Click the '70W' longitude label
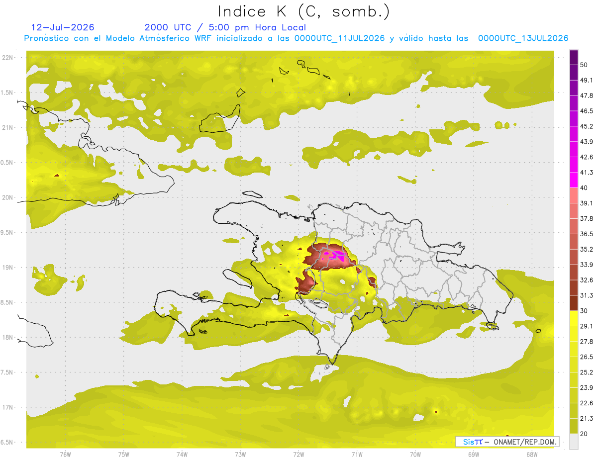597x461 pixels. (415, 455)
